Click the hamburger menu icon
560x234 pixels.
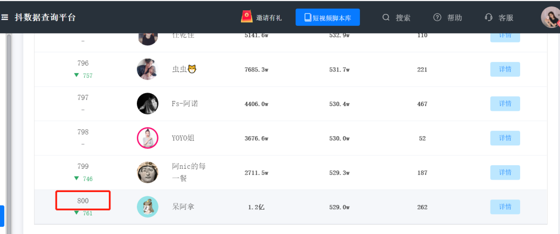pyautogui.click(x=5, y=18)
